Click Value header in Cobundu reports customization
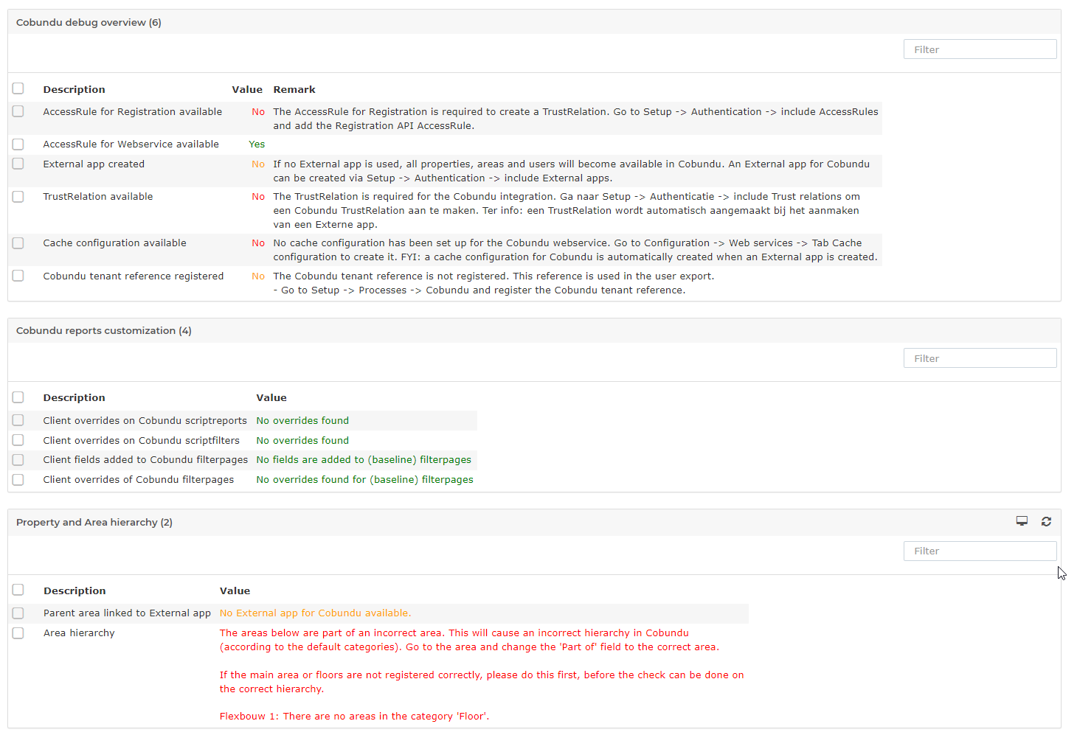Screen dimensions: 1077x749 [x=271, y=397]
